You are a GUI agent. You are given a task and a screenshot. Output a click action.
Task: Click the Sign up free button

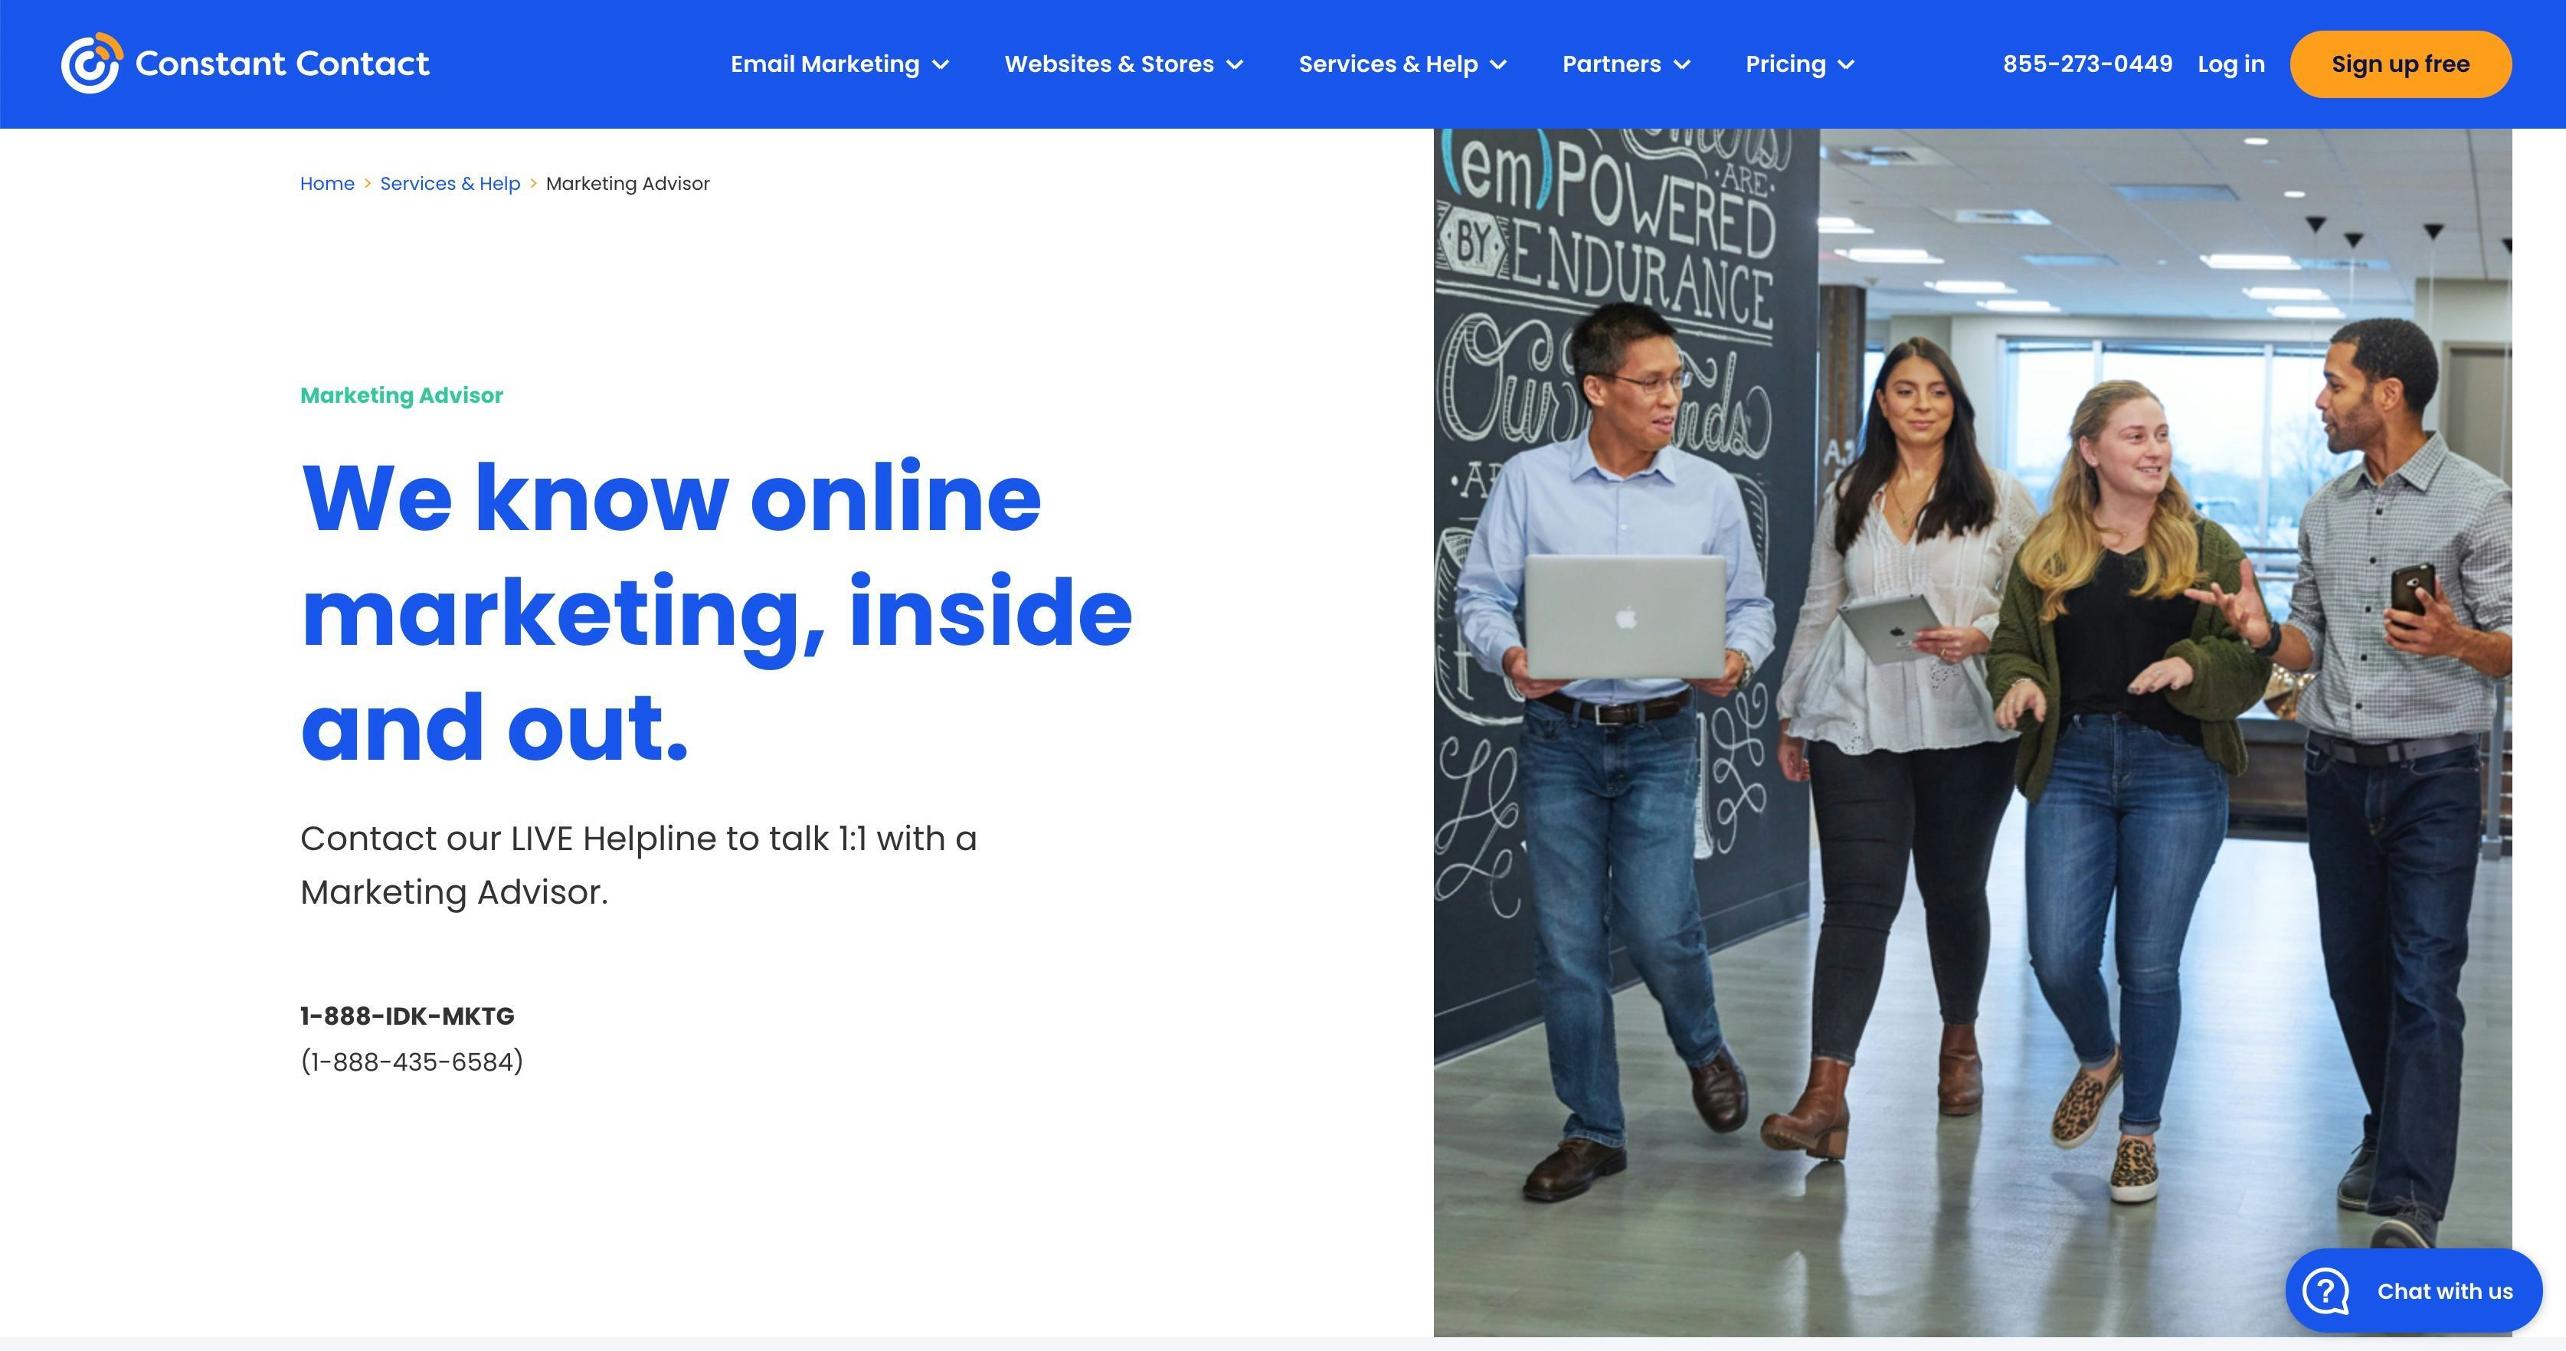[x=2400, y=64]
